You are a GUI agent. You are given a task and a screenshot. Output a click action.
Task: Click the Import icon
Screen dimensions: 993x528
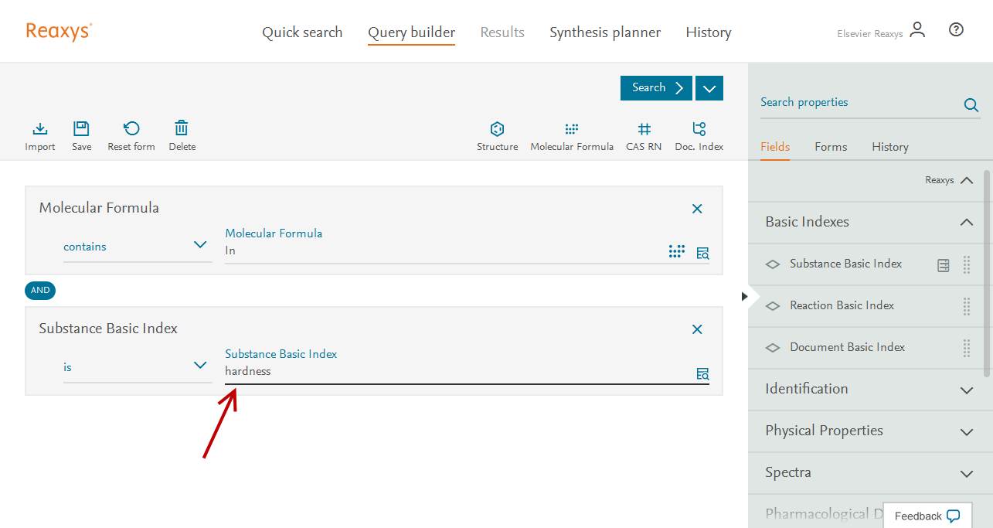tap(40, 129)
